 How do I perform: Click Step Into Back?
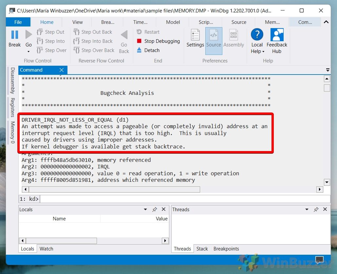click(93, 41)
